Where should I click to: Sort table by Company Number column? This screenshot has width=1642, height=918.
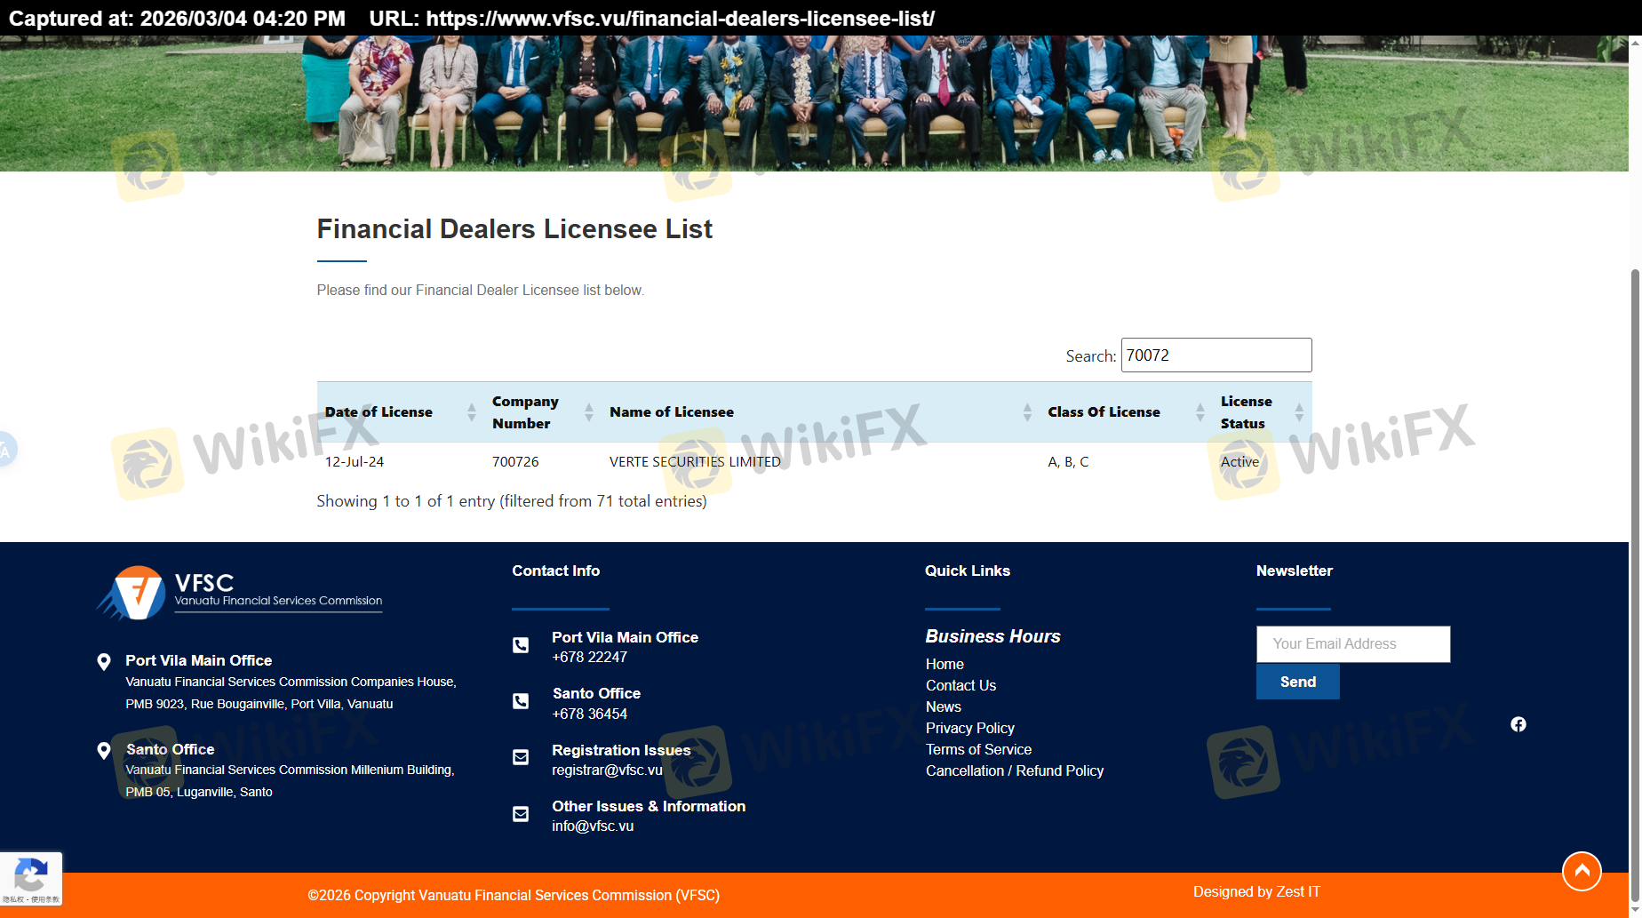(x=541, y=412)
